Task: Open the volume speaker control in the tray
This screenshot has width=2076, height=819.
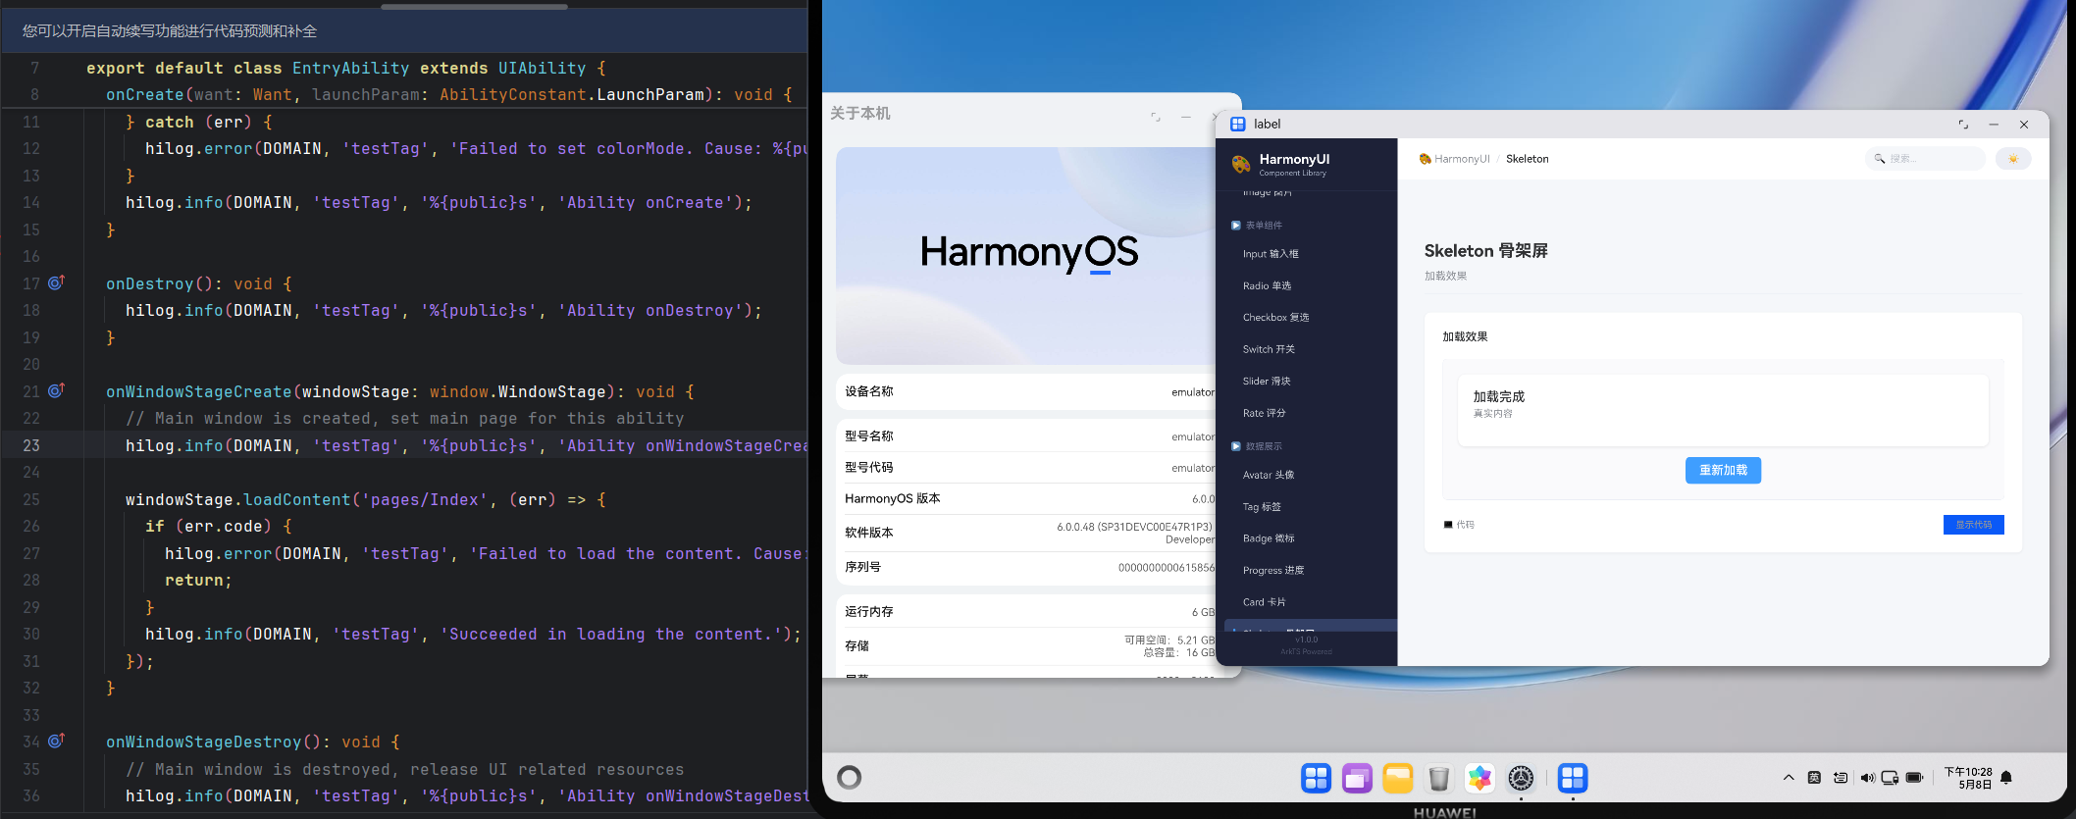Action: (x=1867, y=778)
